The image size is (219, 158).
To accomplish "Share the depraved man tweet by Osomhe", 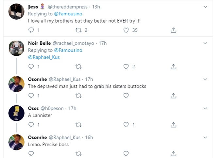I will point(174,96).
